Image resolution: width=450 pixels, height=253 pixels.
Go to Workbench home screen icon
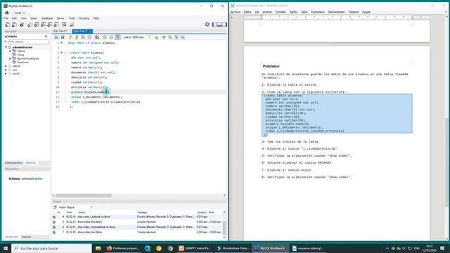[7, 13]
